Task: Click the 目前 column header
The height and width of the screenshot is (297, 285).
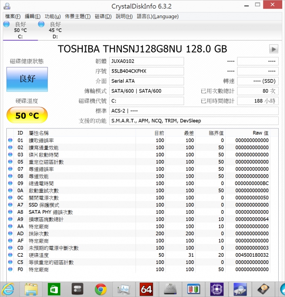Action: tap(150, 133)
